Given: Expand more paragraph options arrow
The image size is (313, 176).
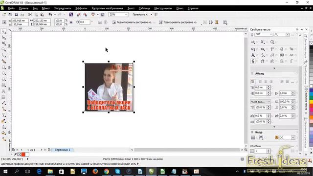Looking at the screenshot, I should point(274,127).
